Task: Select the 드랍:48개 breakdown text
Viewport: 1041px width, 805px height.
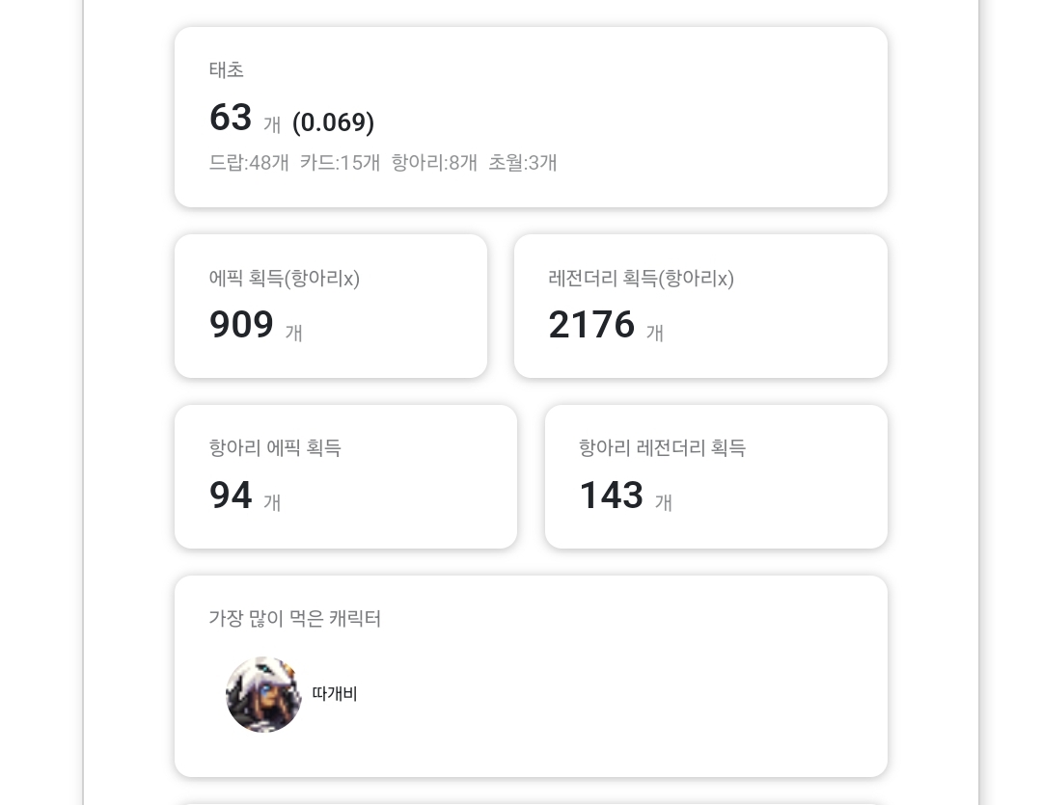Action: [x=249, y=163]
